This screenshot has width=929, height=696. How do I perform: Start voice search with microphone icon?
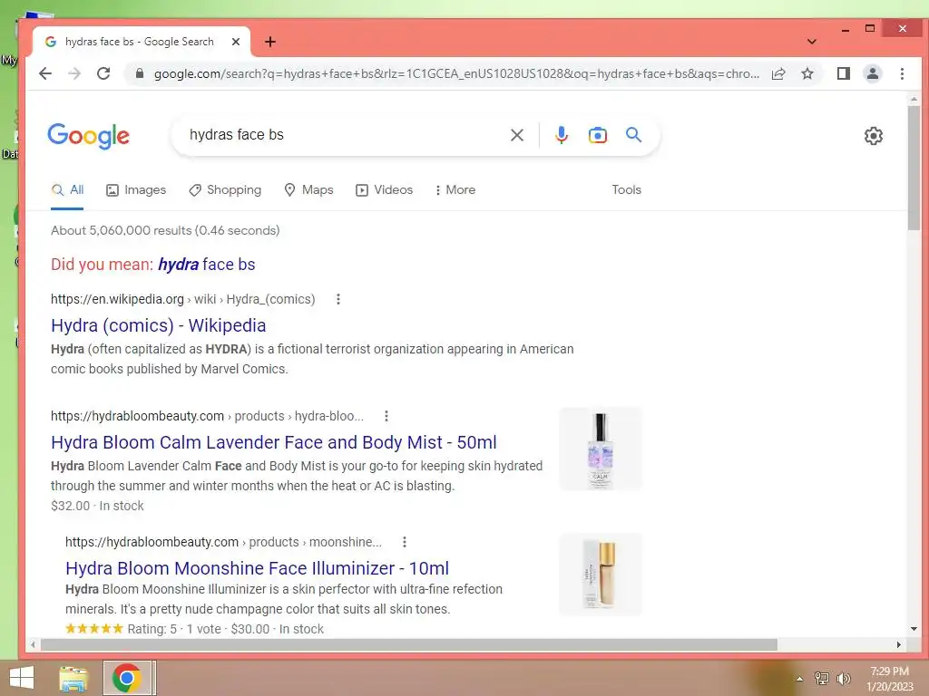click(x=561, y=135)
